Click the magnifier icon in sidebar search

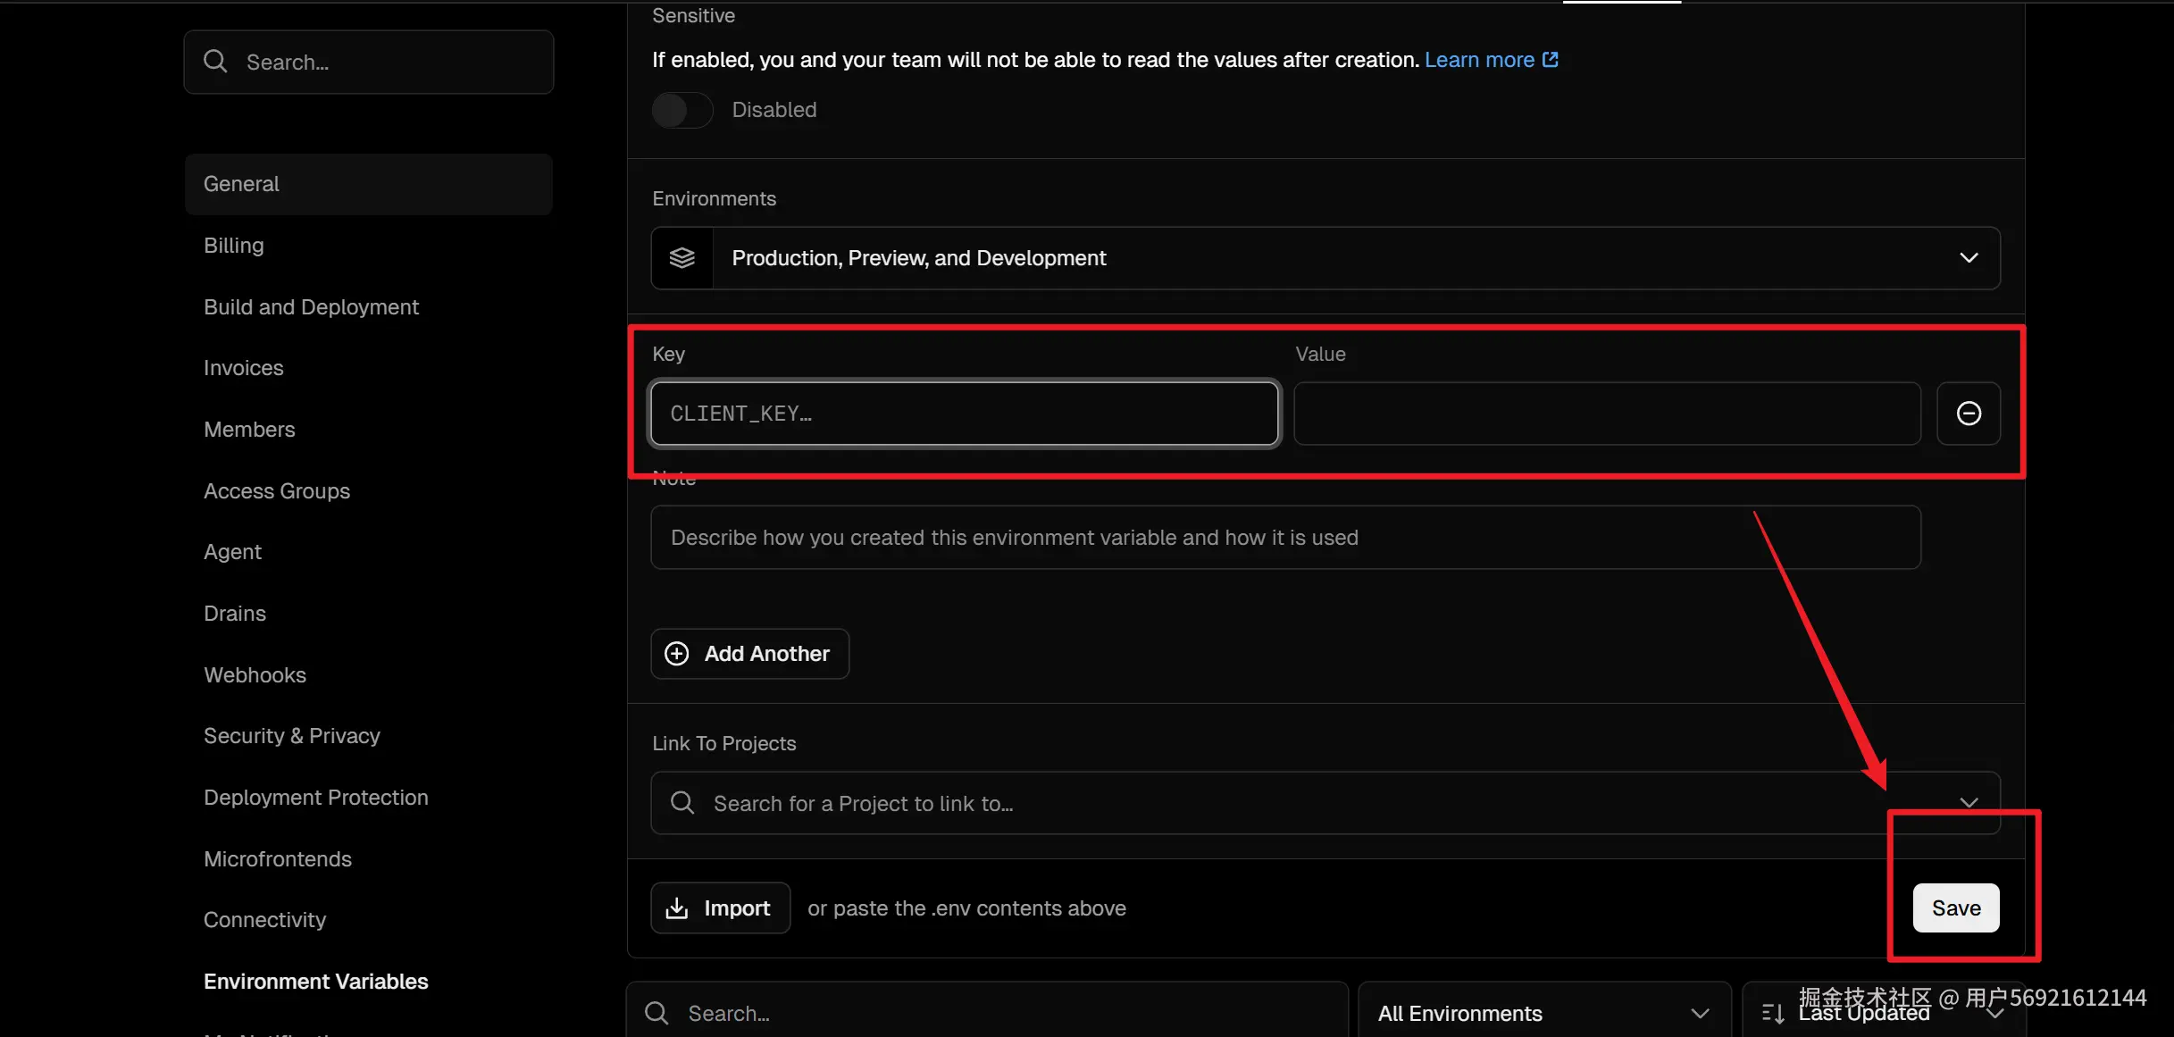[215, 62]
